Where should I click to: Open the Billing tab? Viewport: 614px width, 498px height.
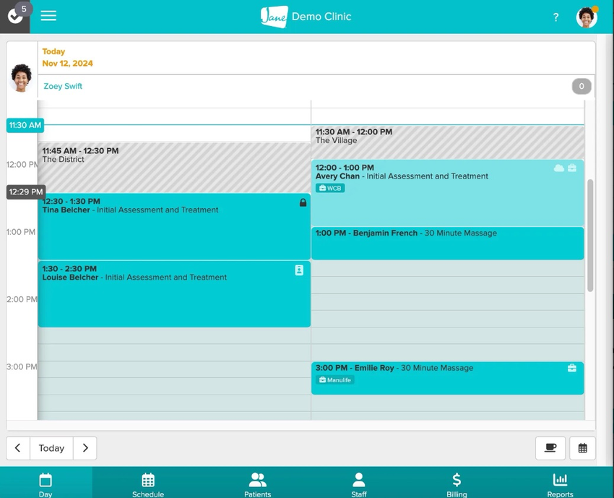click(457, 485)
